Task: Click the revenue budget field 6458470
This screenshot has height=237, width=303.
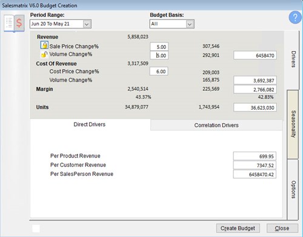Action: [255, 55]
